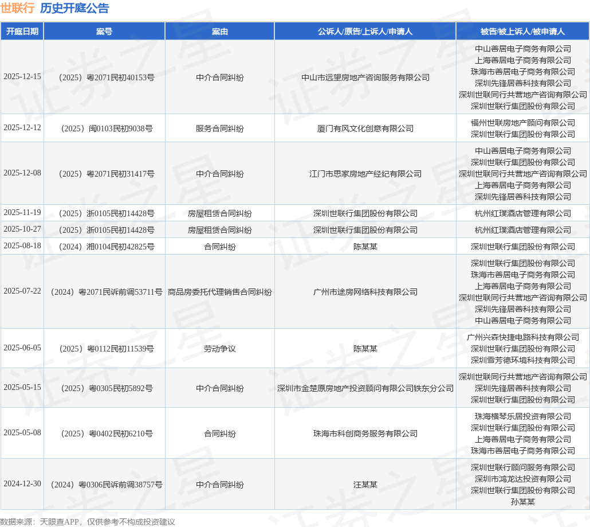This screenshot has height=527, width=590.
Task: Click defendant 孙某某
Action: (x=523, y=502)
